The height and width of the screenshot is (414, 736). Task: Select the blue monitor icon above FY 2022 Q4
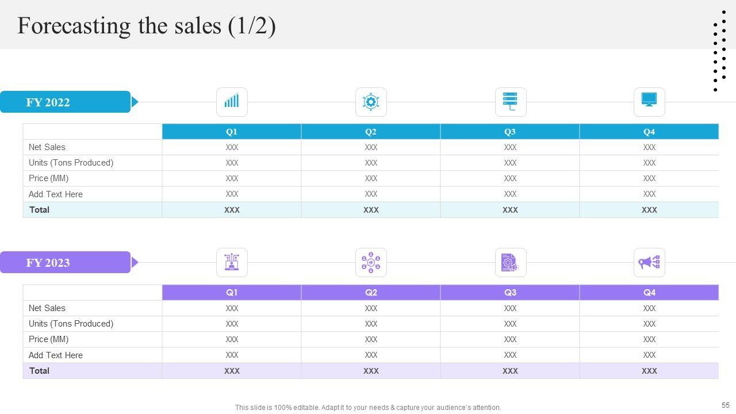pos(649,102)
